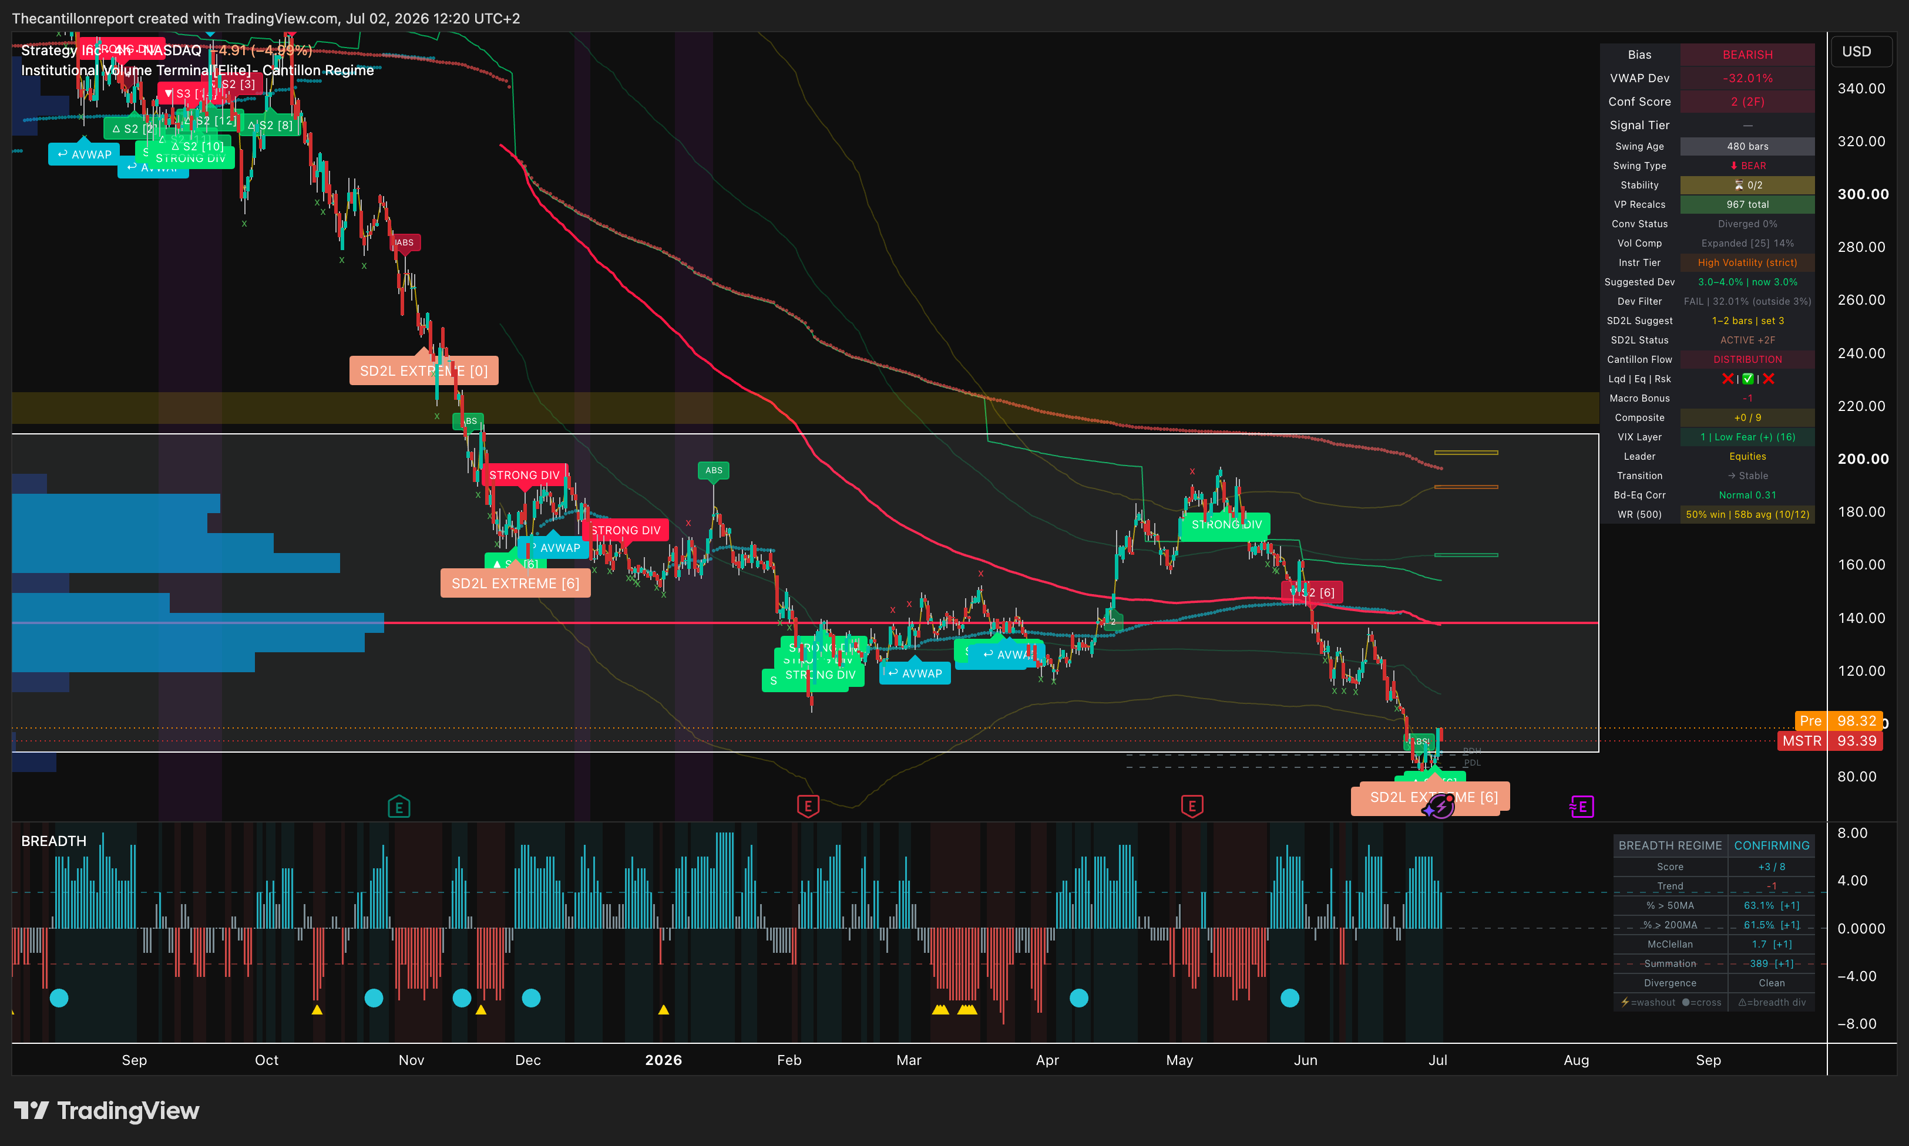Select the red STRONG DIV label near December
The height and width of the screenshot is (1146, 1909).
pyautogui.click(x=524, y=475)
